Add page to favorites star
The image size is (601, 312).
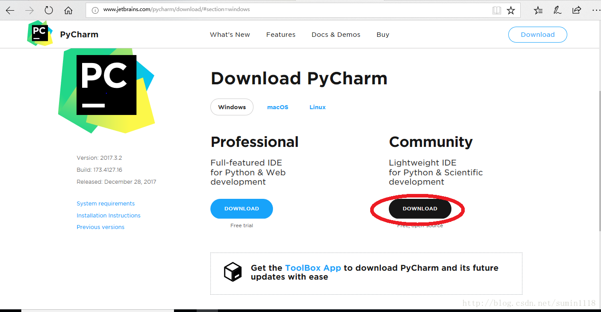[x=511, y=10]
